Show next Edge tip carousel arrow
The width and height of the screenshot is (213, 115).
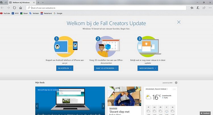tap(103, 106)
